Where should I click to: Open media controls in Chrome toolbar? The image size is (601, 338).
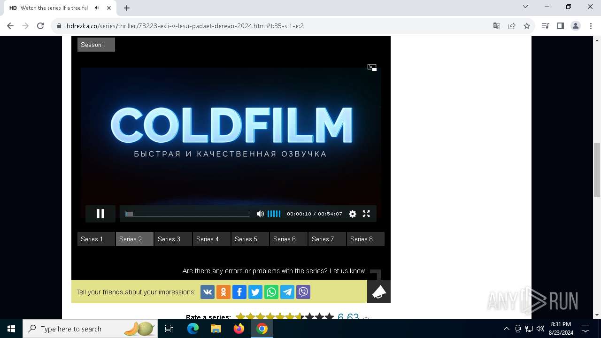click(x=545, y=26)
